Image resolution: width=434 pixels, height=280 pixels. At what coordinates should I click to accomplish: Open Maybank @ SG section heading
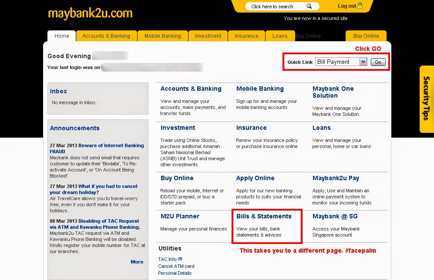click(335, 216)
